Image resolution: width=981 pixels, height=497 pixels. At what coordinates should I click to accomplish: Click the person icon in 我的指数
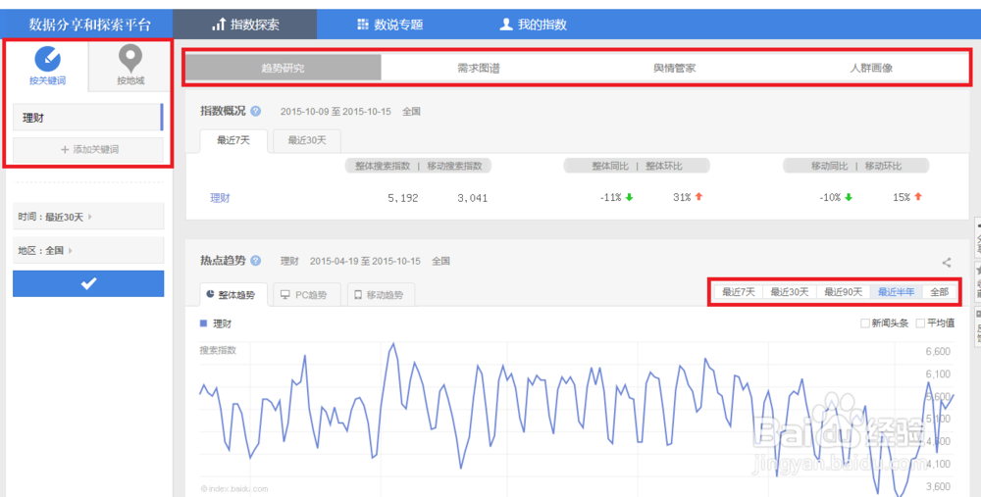click(506, 25)
